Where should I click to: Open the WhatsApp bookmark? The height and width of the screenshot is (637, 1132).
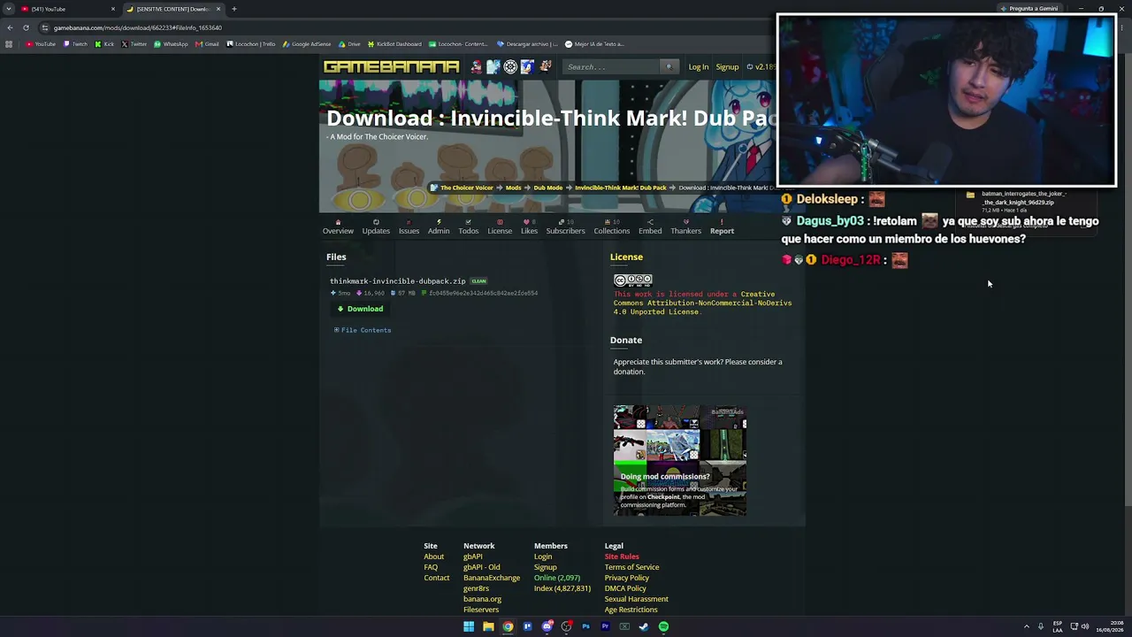(172, 44)
